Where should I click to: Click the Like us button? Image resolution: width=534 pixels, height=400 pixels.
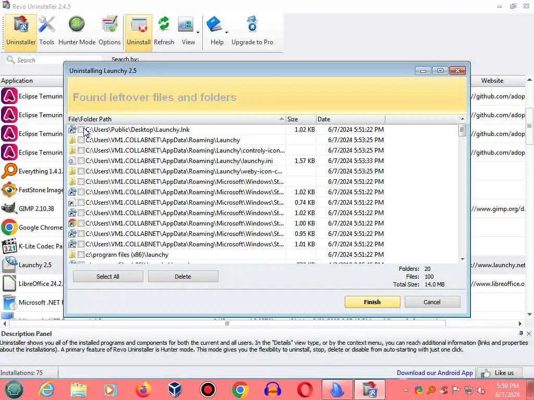pos(499,373)
